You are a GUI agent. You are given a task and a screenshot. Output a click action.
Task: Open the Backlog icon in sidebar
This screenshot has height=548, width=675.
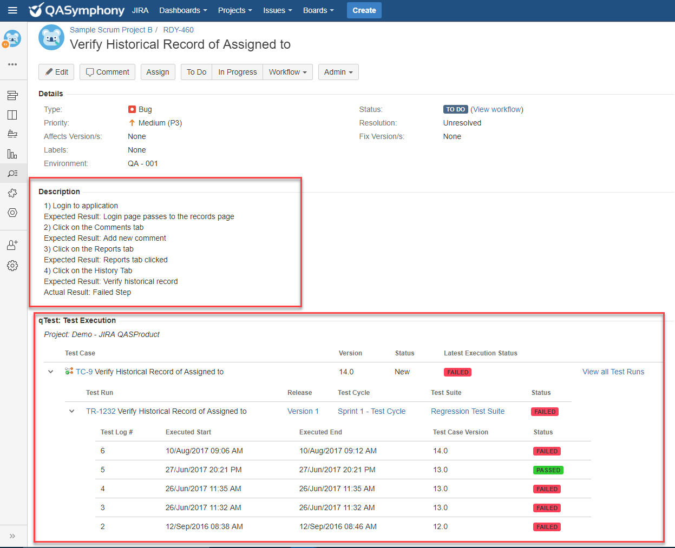[12, 96]
